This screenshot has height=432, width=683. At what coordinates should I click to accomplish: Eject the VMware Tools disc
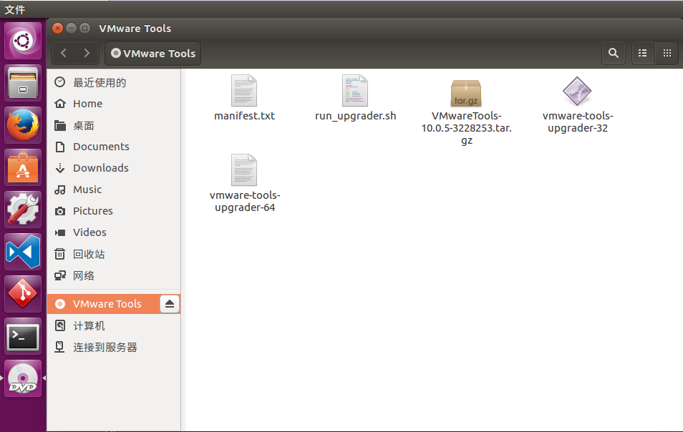pyautogui.click(x=169, y=304)
